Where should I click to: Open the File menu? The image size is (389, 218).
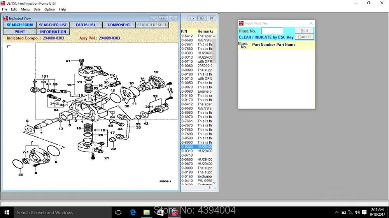(5, 9)
